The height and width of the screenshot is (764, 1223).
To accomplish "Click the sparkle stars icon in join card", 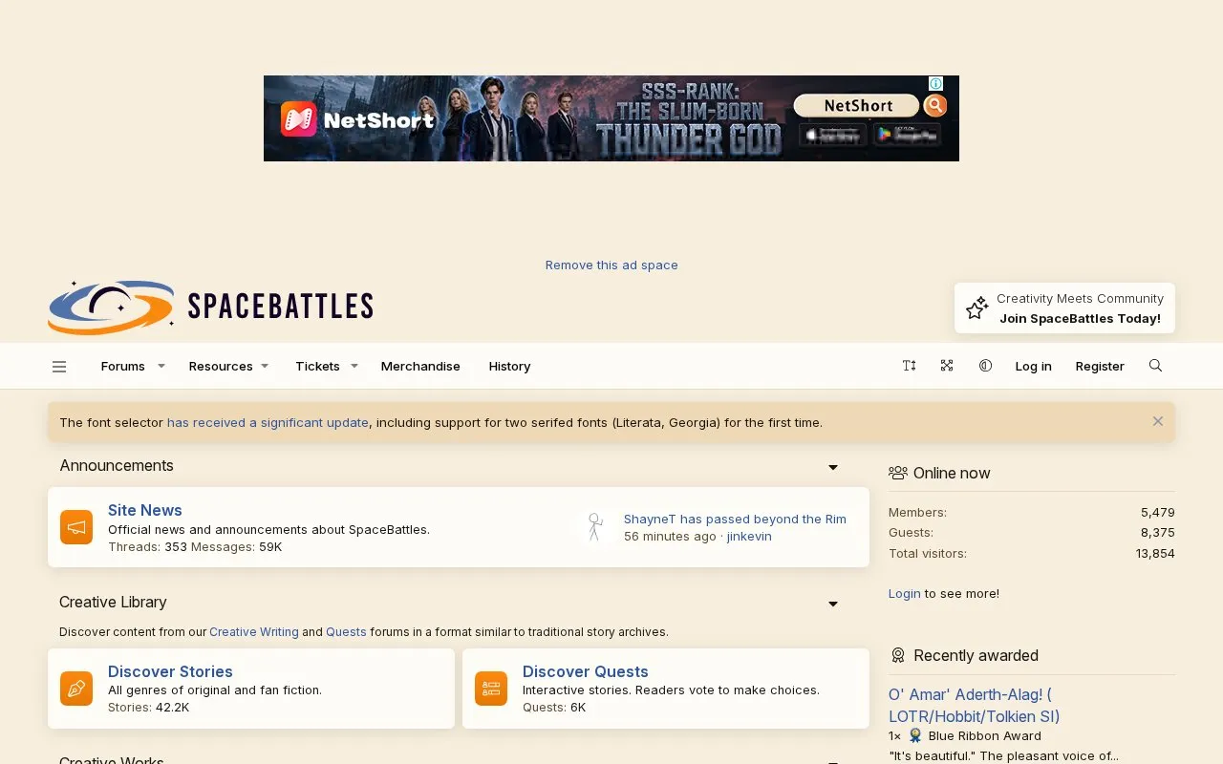I will click(976, 308).
